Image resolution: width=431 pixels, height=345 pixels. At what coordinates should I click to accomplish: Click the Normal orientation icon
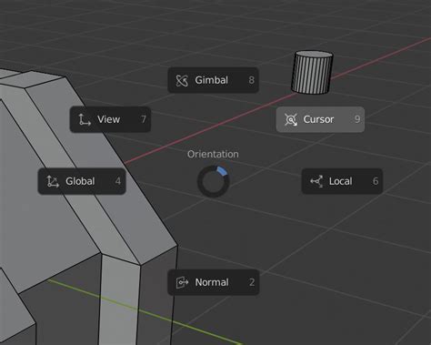(x=182, y=282)
